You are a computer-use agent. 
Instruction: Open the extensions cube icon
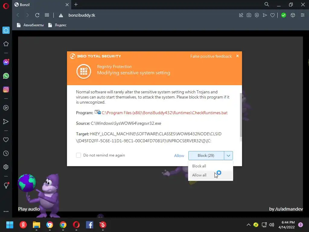click(x=293, y=15)
